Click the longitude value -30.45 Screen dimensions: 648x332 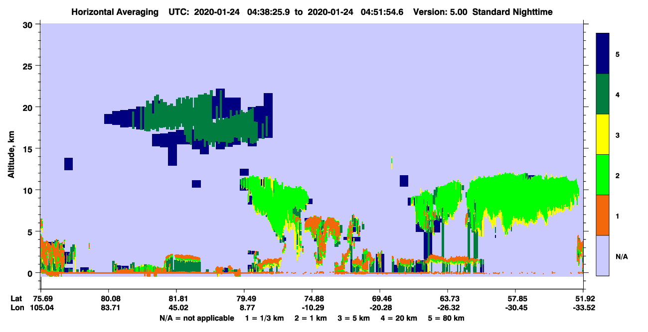point(515,308)
